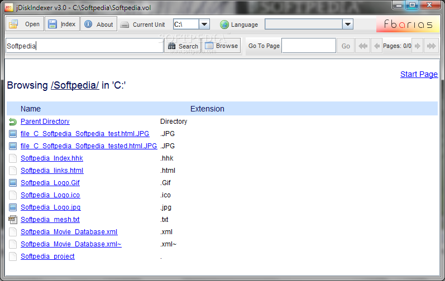Screen dimensions: 445x281
Task: Click the Parent Directory link
Action: [45, 121]
